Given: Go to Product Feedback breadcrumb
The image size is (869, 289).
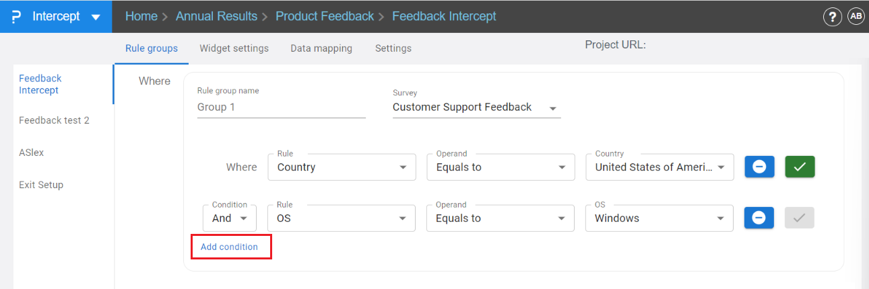Looking at the screenshot, I should click(325, 16).
